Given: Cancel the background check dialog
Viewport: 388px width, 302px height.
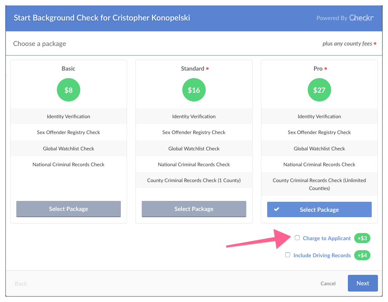Looking at the screenshot, I should 328,283.
